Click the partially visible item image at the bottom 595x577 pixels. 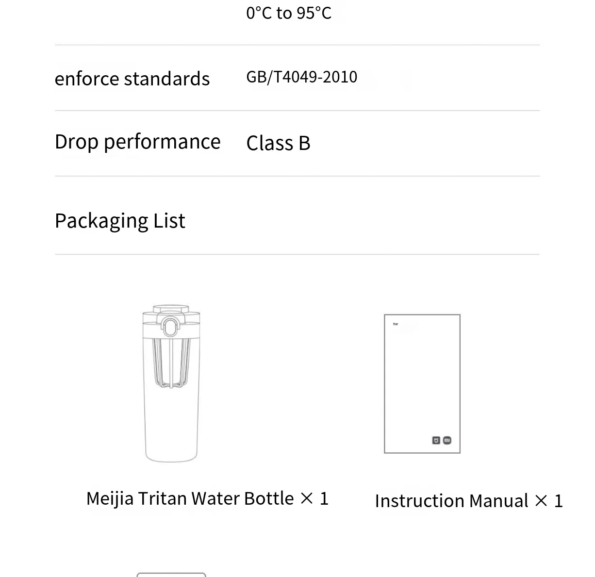(171, 575)
